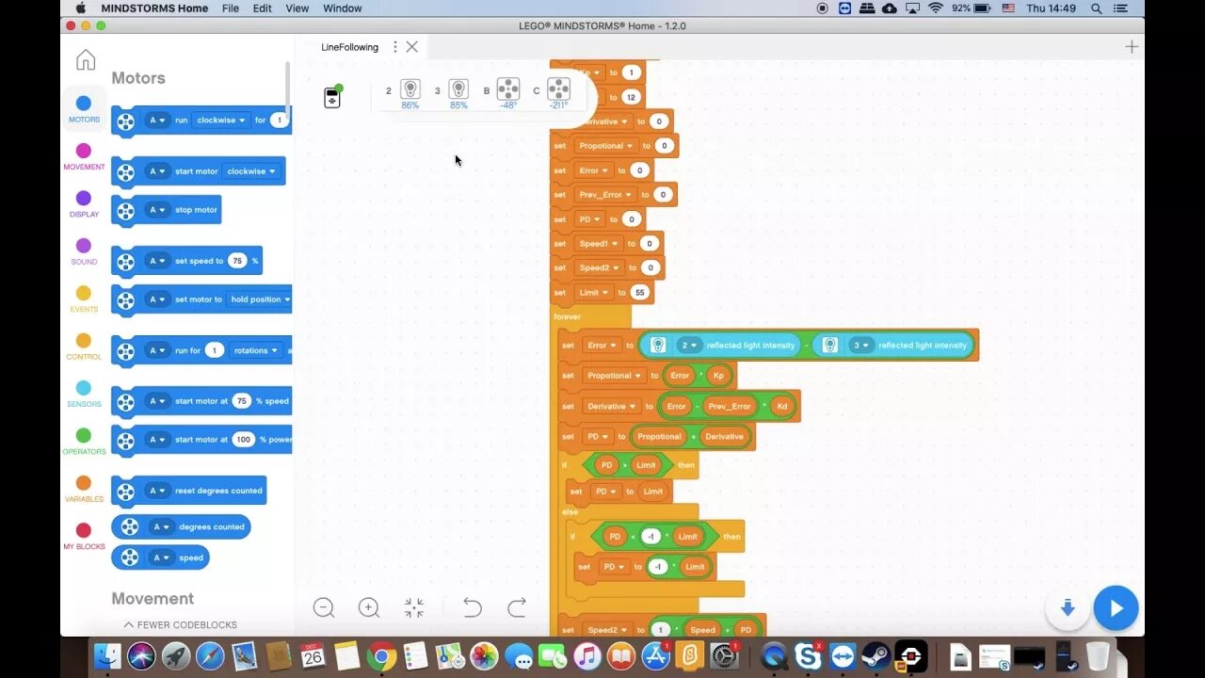Add a new project tab
Image resolution: width=1205 pixels, height=678 pixels.
(x=1132, y=47)
